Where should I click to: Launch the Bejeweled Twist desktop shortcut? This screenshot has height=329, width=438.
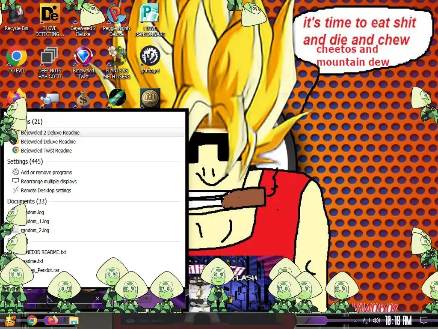tap(83, 63)
